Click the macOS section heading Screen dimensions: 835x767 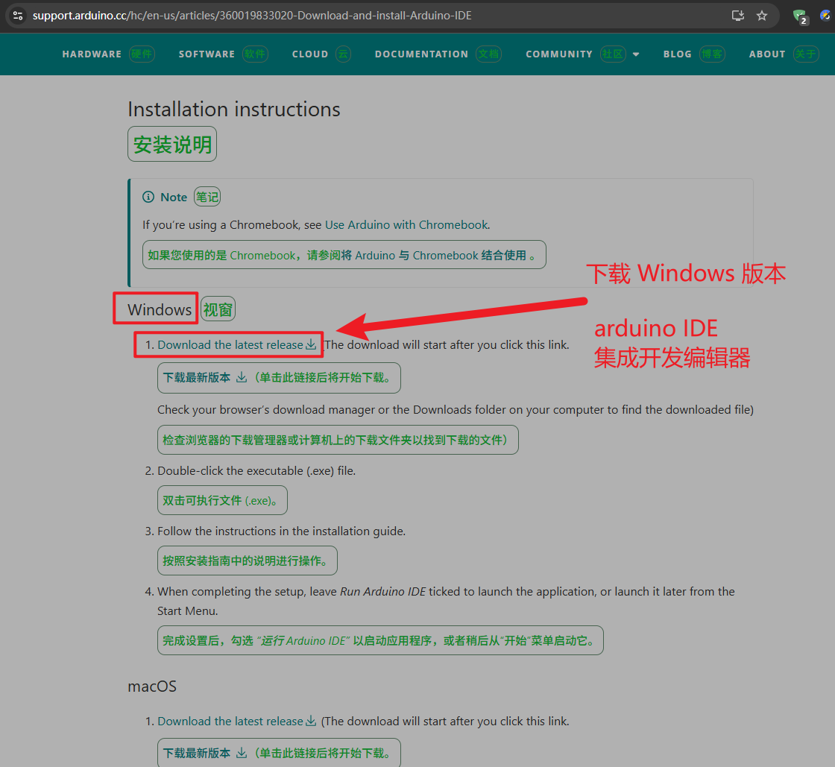152,686
